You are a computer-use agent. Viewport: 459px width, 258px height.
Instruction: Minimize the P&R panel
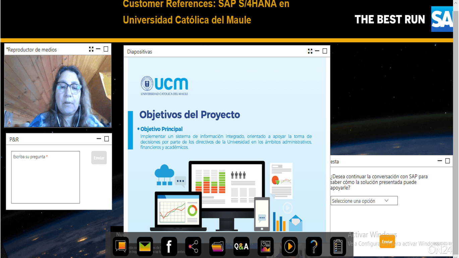tap(99, 139)
